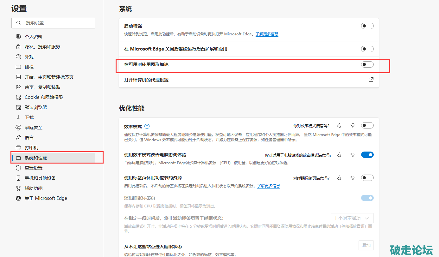Toggle 使用标签页休眠功能节约资源 switch
The width and height of the screenshot is (439, 257).
(x=367, y=178)
